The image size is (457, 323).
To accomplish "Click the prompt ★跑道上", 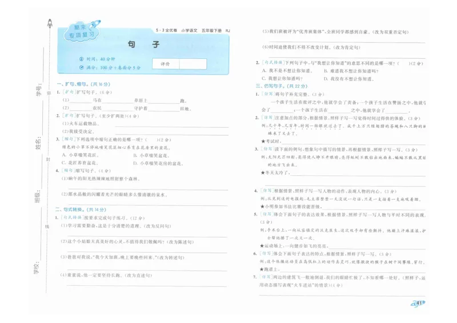I will click(x=270, y=269).
